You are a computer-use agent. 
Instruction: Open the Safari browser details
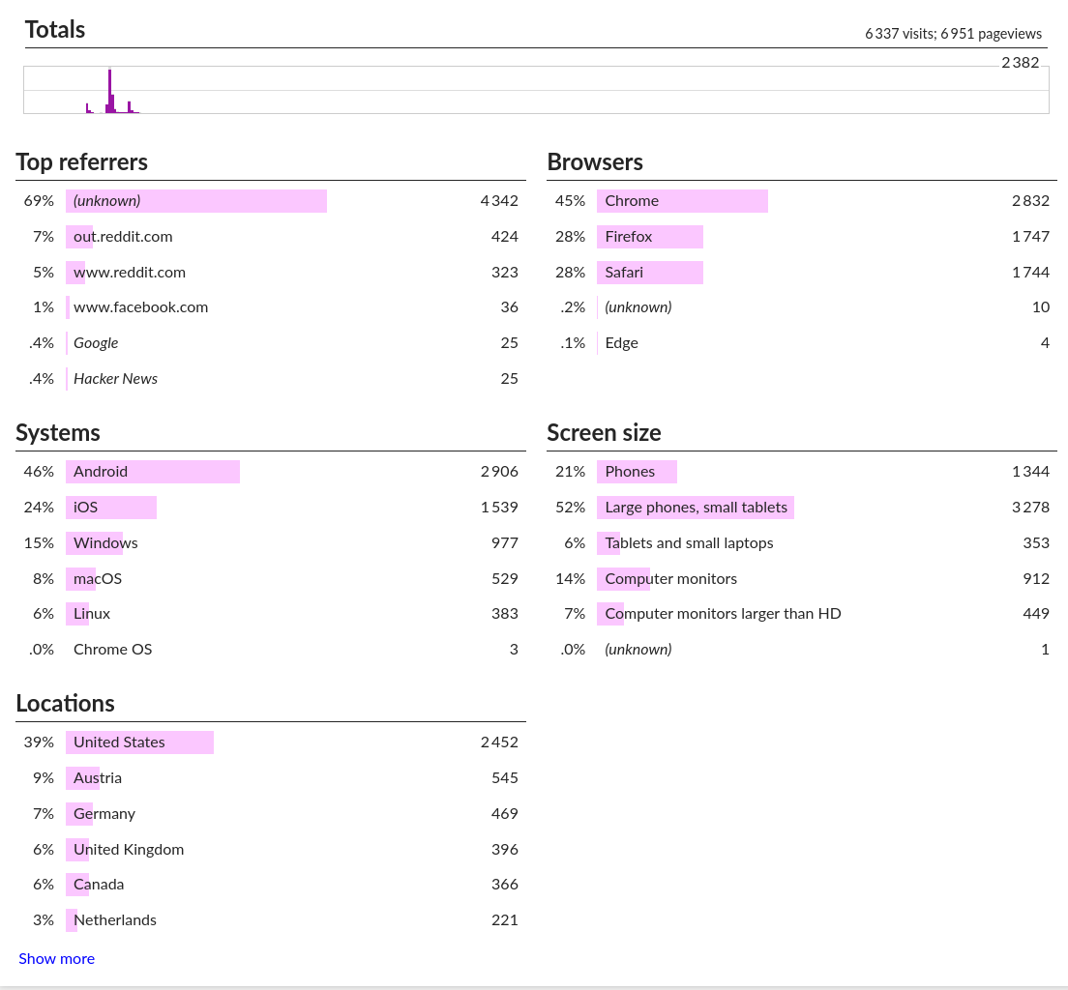(624, 273)
